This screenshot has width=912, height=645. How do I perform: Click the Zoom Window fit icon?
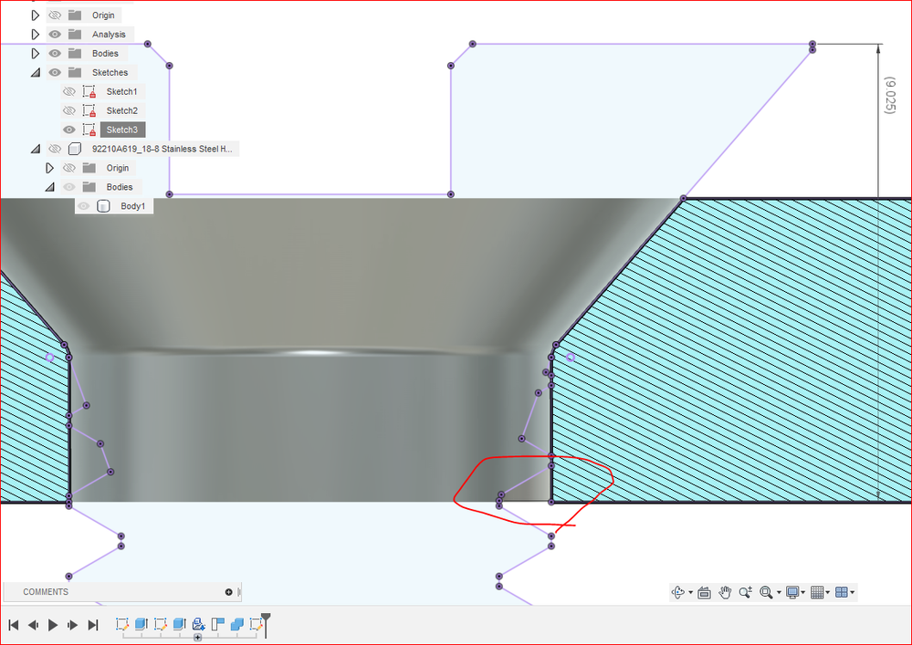[x=767, y=593]
